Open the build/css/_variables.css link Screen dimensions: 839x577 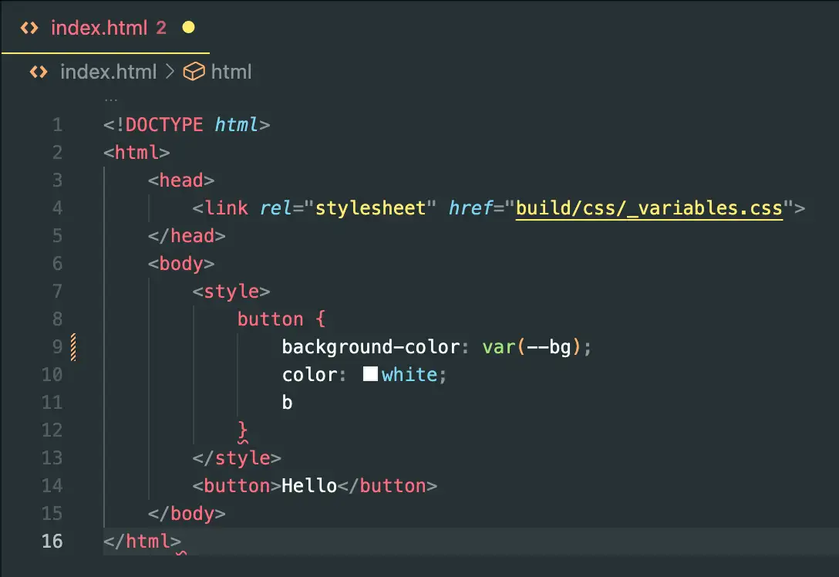[x=649, y=208]
